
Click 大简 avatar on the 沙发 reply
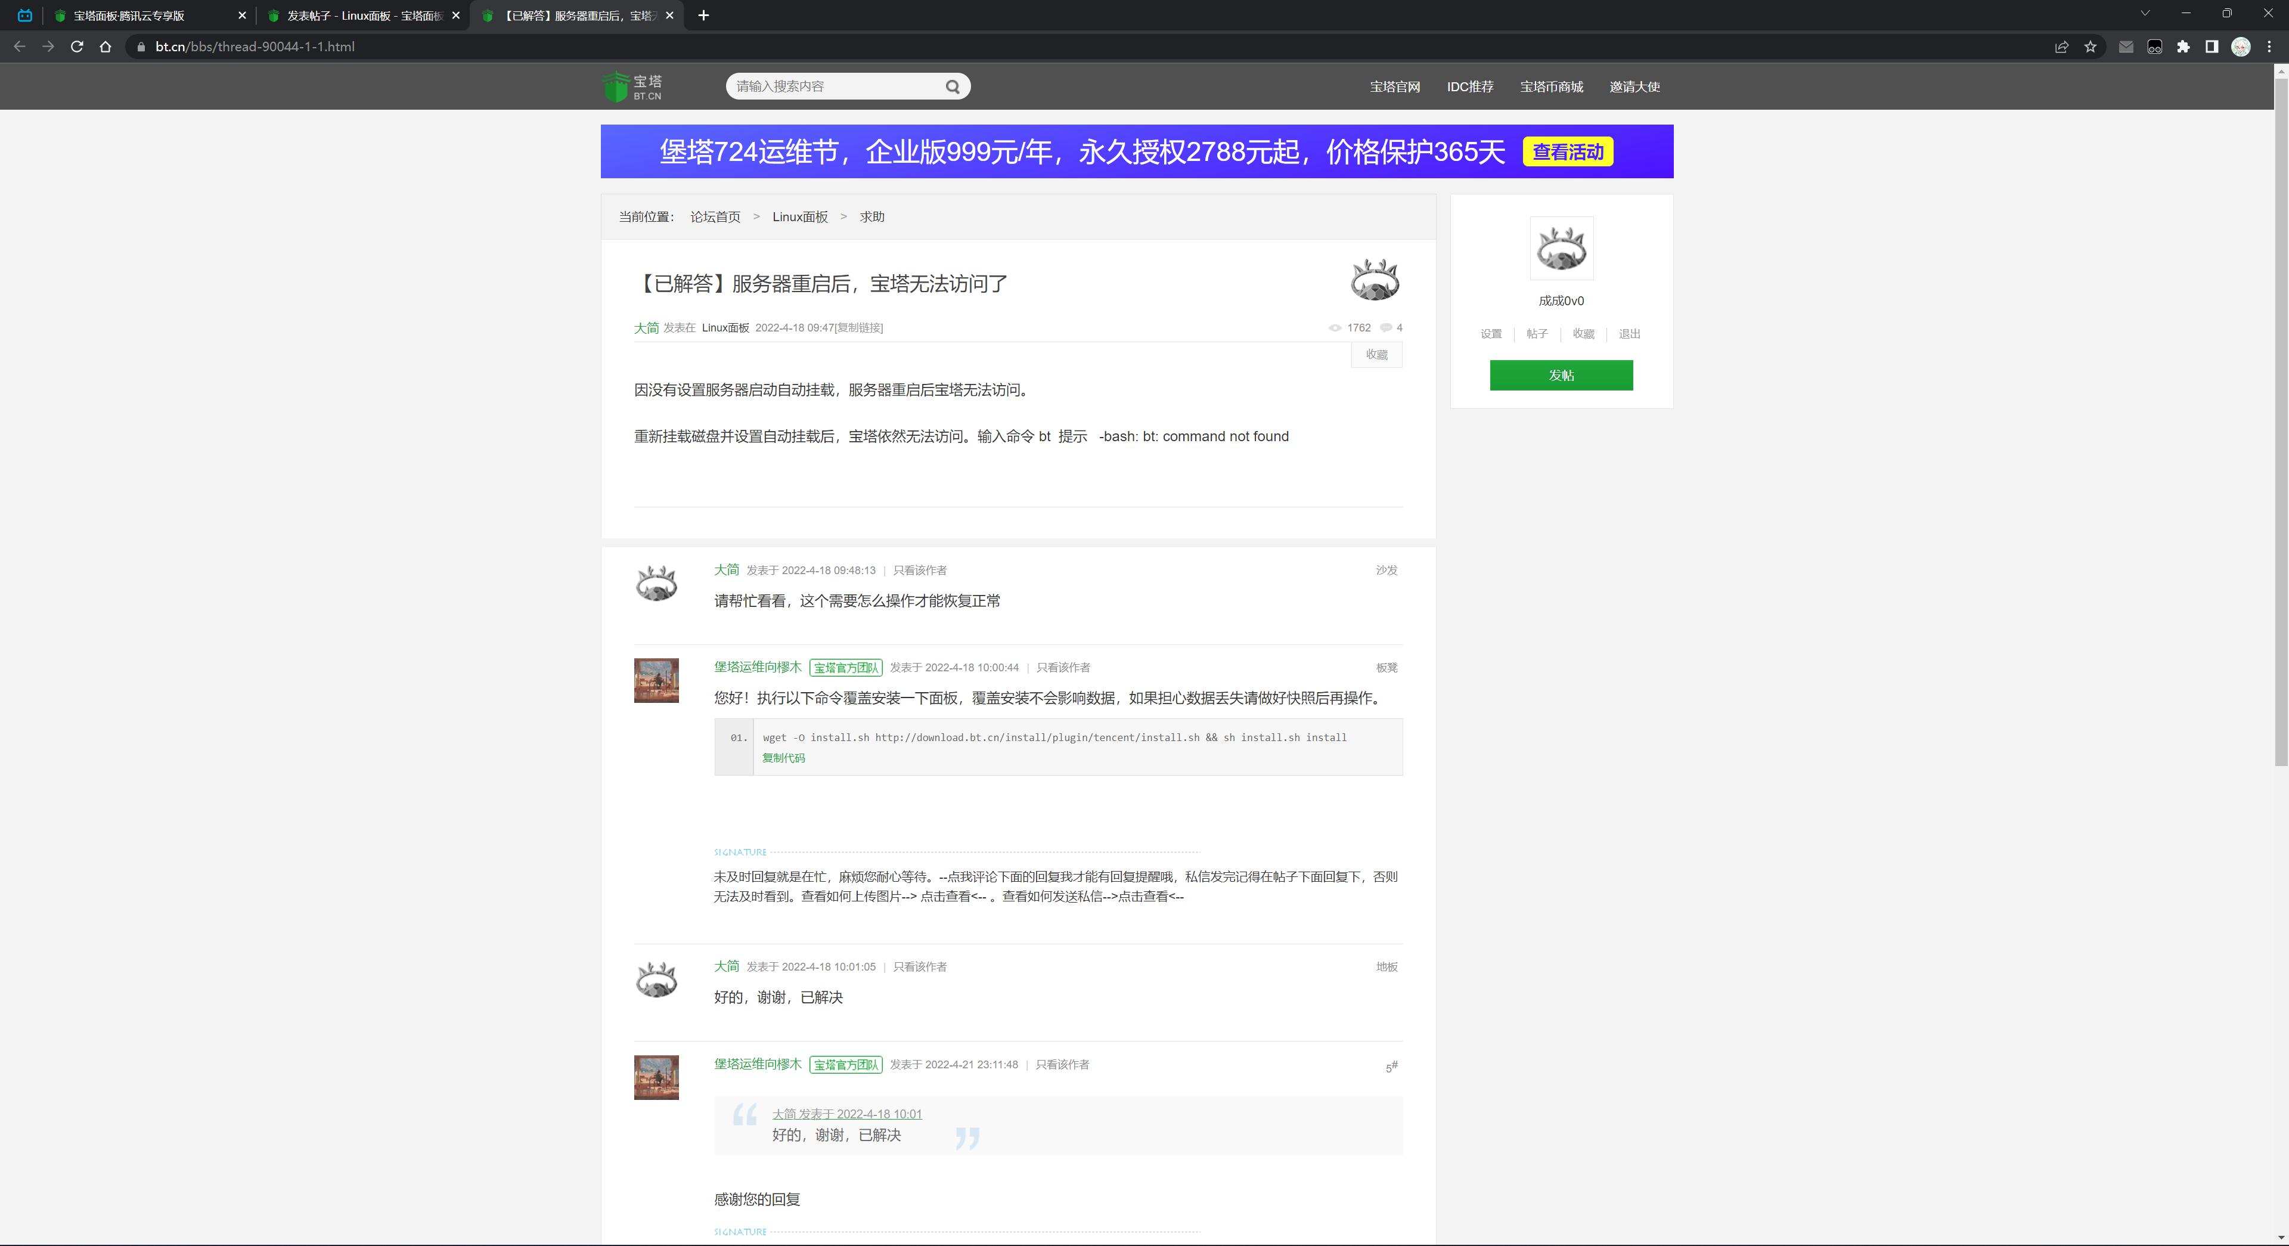point(656,584)
